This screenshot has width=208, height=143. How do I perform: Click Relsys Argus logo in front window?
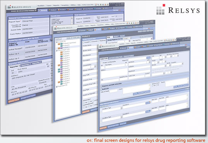coord(107,46)
